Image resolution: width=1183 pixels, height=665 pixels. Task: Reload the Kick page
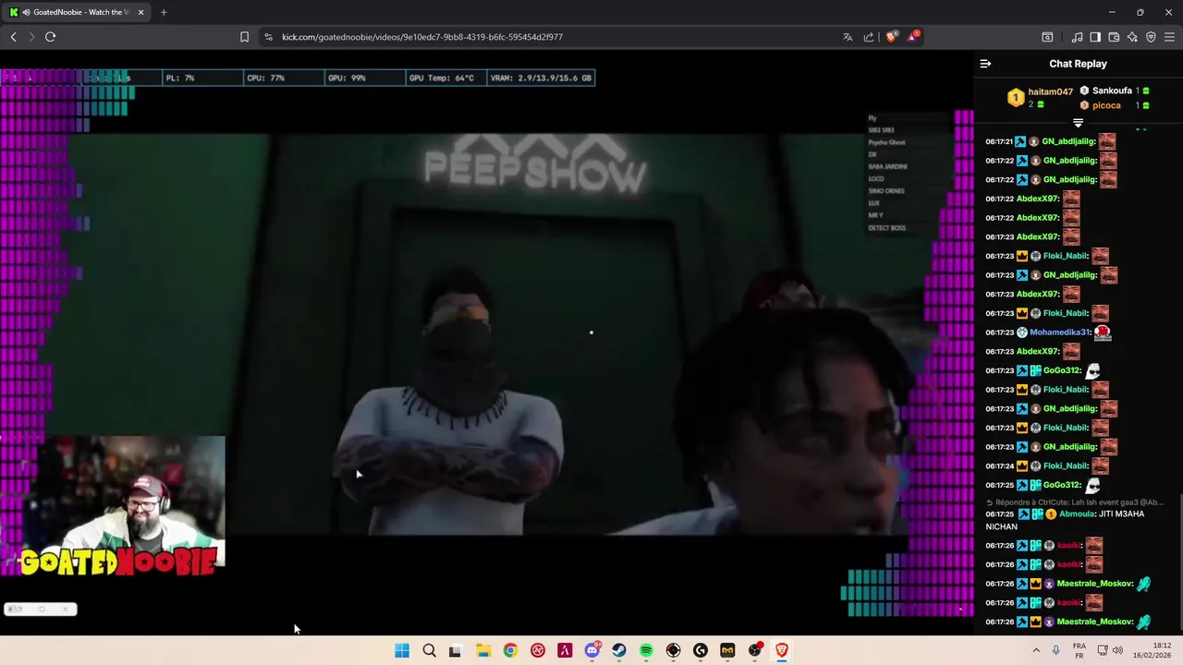tap(50, 37)
